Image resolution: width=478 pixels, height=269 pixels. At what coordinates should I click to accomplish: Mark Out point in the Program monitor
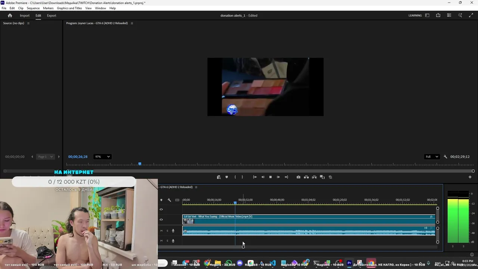[x=242, y=177]
